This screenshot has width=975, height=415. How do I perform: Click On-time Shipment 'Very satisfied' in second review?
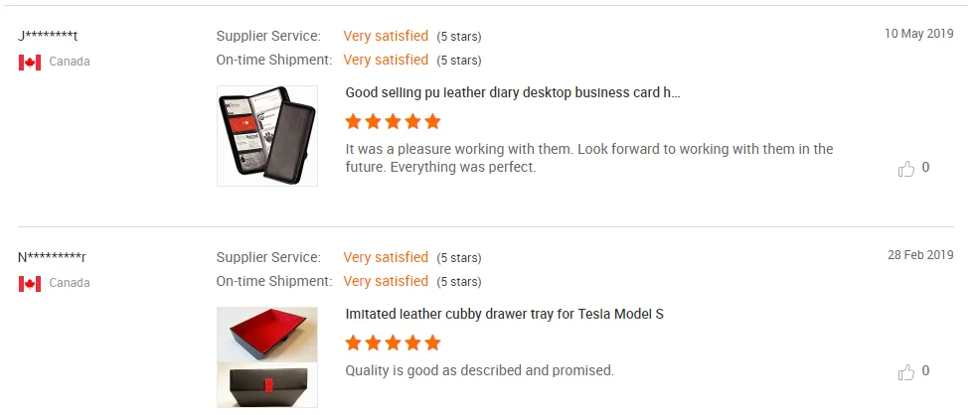(386, 281)
